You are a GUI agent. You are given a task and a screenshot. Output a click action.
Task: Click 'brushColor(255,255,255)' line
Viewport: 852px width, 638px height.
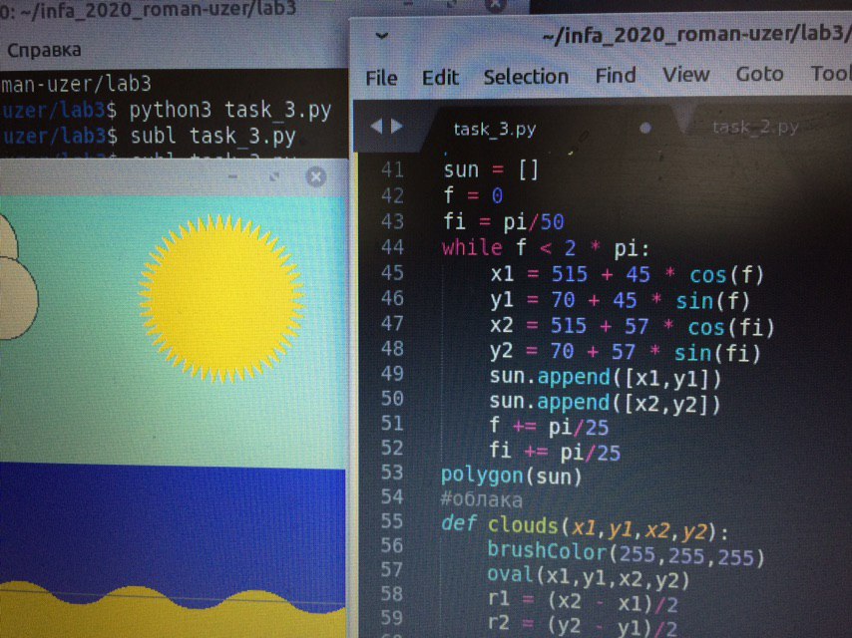point(626,554)
